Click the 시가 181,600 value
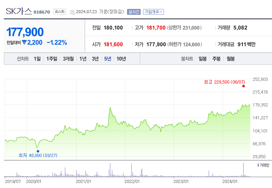The height and width of the screenshot is (188, 272). tap(113, 44)
